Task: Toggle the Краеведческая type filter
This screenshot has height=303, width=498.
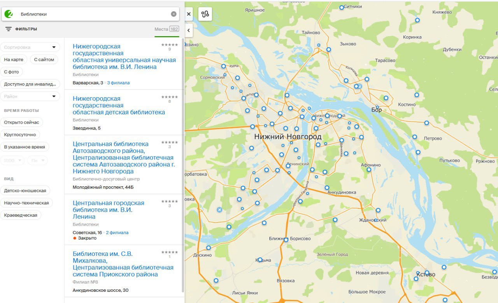Action: [x=21, y=215]
